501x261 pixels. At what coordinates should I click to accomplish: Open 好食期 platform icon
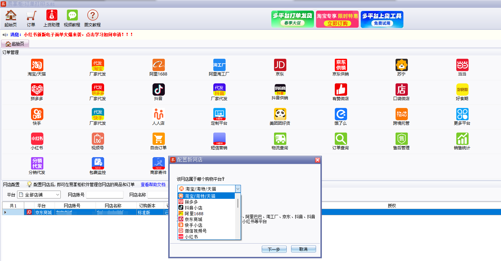pos(462,90)
